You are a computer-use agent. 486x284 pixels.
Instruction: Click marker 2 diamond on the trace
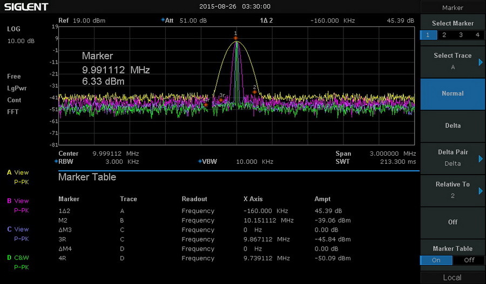pos(254,92)
